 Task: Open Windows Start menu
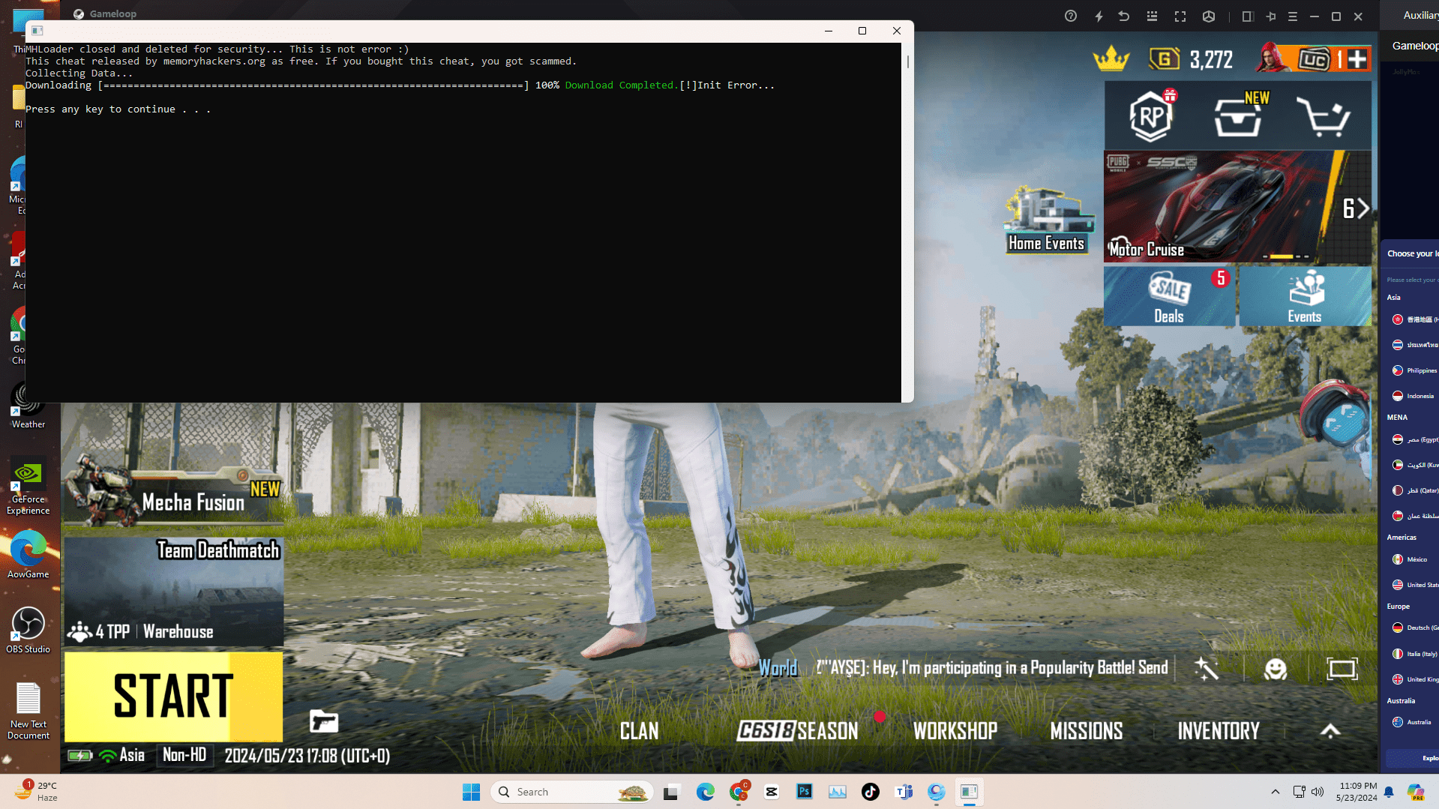pos(471,792)
